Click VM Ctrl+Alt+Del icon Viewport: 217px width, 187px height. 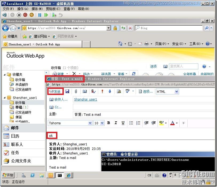pos(5,15)
